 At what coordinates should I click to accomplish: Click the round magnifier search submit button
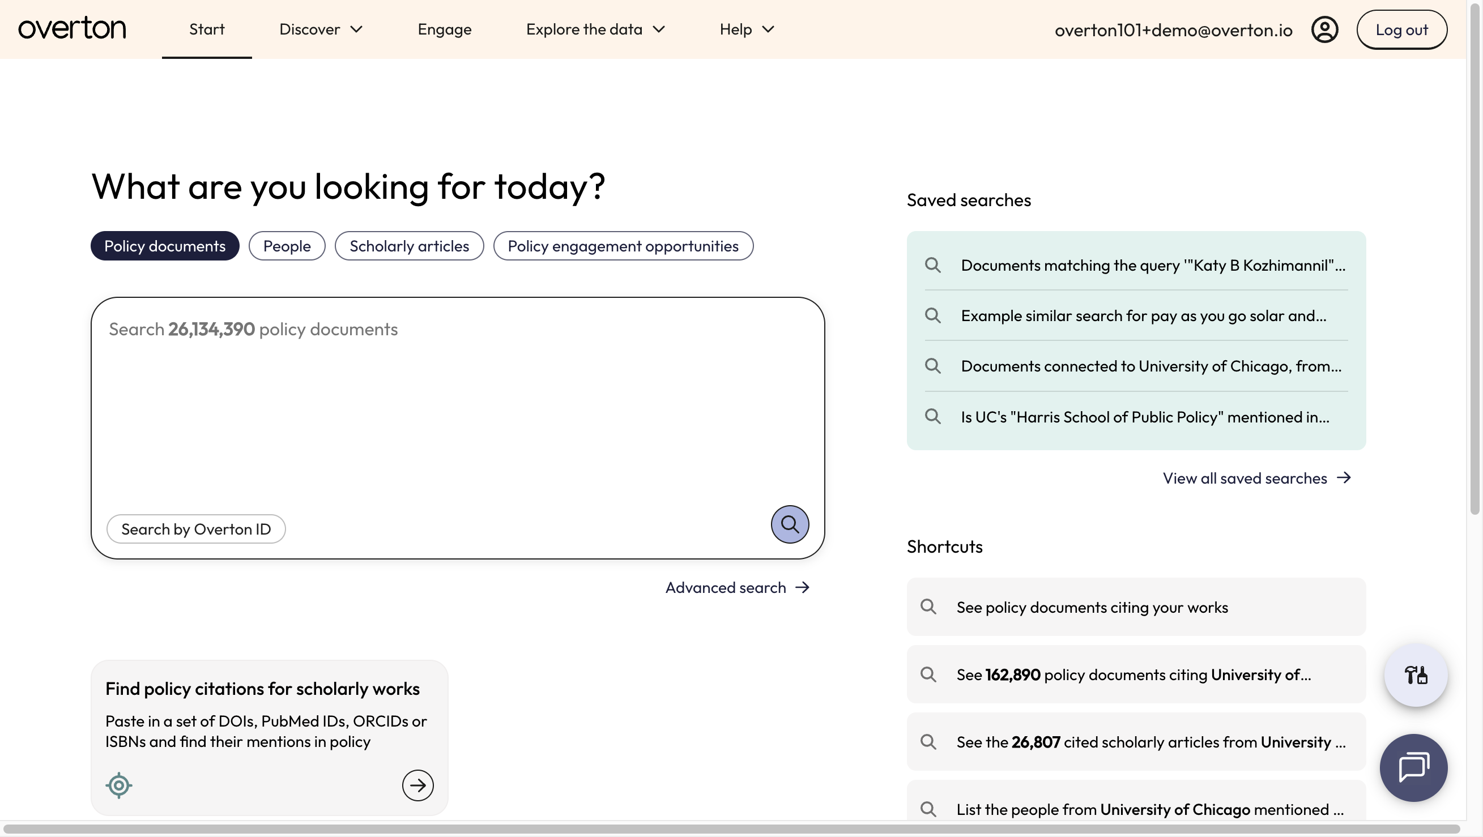click(x=789, y=524)
